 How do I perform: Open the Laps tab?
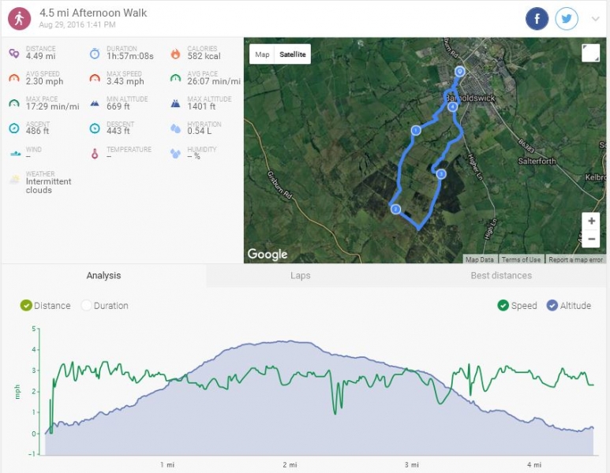coord(300,276)
